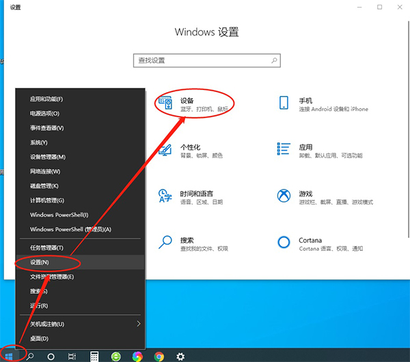
Task: Open the 设备 (Devices) settings icon
Action: point(165,103)
